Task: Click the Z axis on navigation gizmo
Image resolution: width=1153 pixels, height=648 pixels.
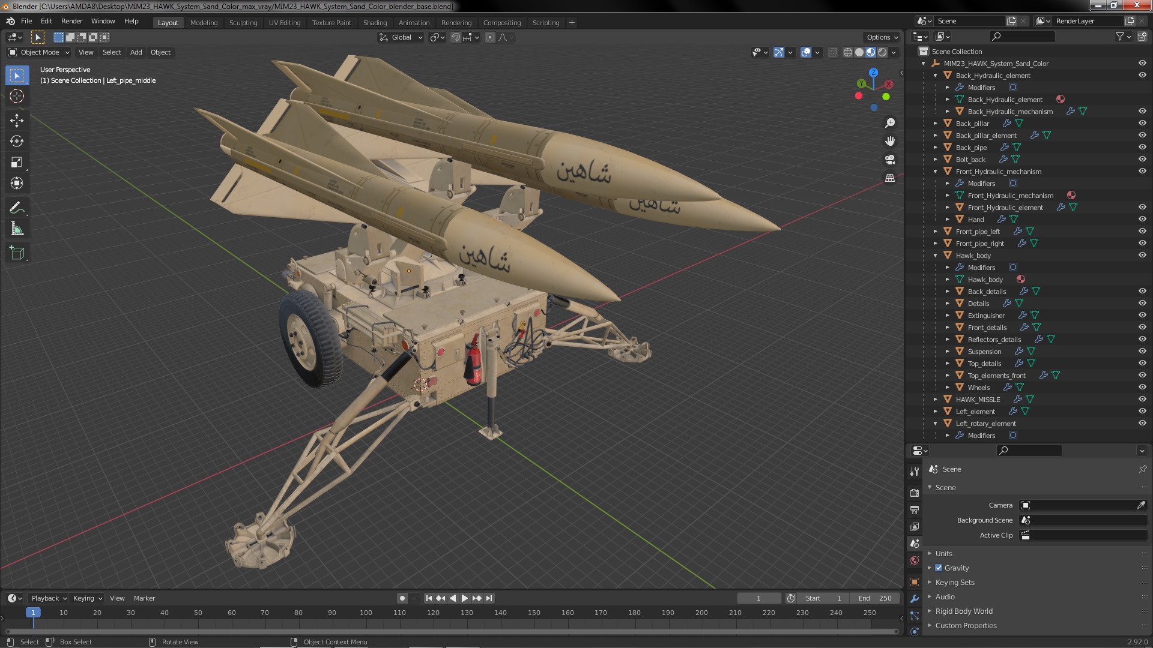Action: pyautogui.click(x=873, y=72)
